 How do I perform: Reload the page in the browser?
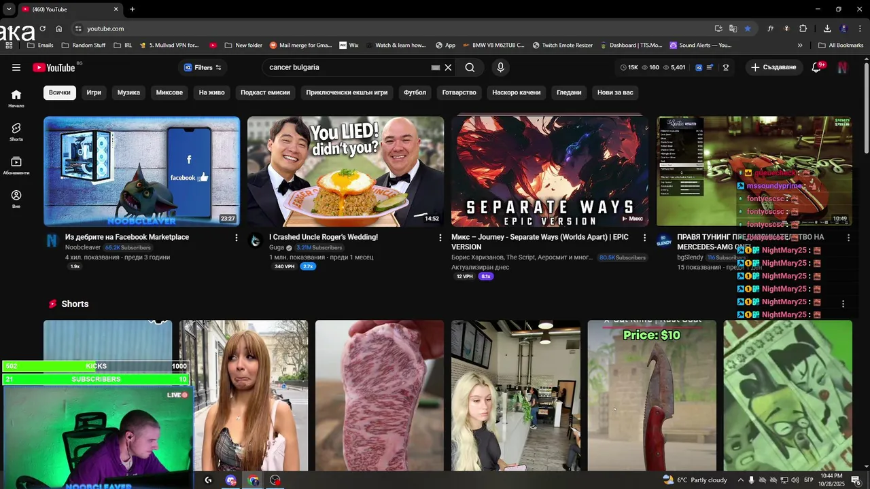(42, 29)
